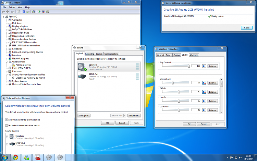Screen dimensions: 257x161
Task: Click the volume speaker icon in system tray
Action: click(x=240, y=158)
